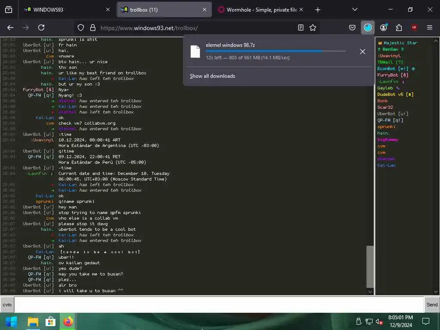440x330 pixels.
Task: Close the Wormhole tab
Action: (x=301, y=9)
